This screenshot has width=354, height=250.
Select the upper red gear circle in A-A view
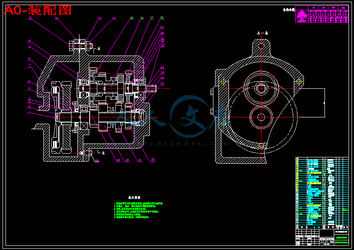(261, 88)
